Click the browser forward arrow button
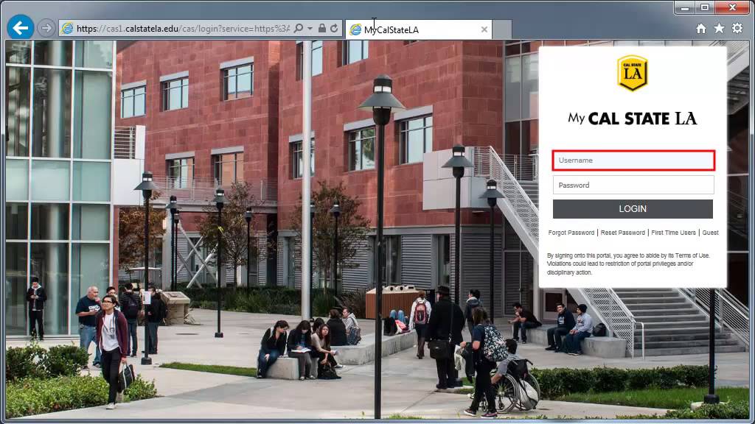This screenshot has width=755, height=424. tap(46, 29)
